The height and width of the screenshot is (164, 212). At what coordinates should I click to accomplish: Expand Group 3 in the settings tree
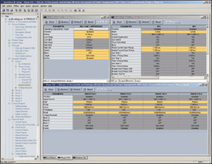point(13,93)
